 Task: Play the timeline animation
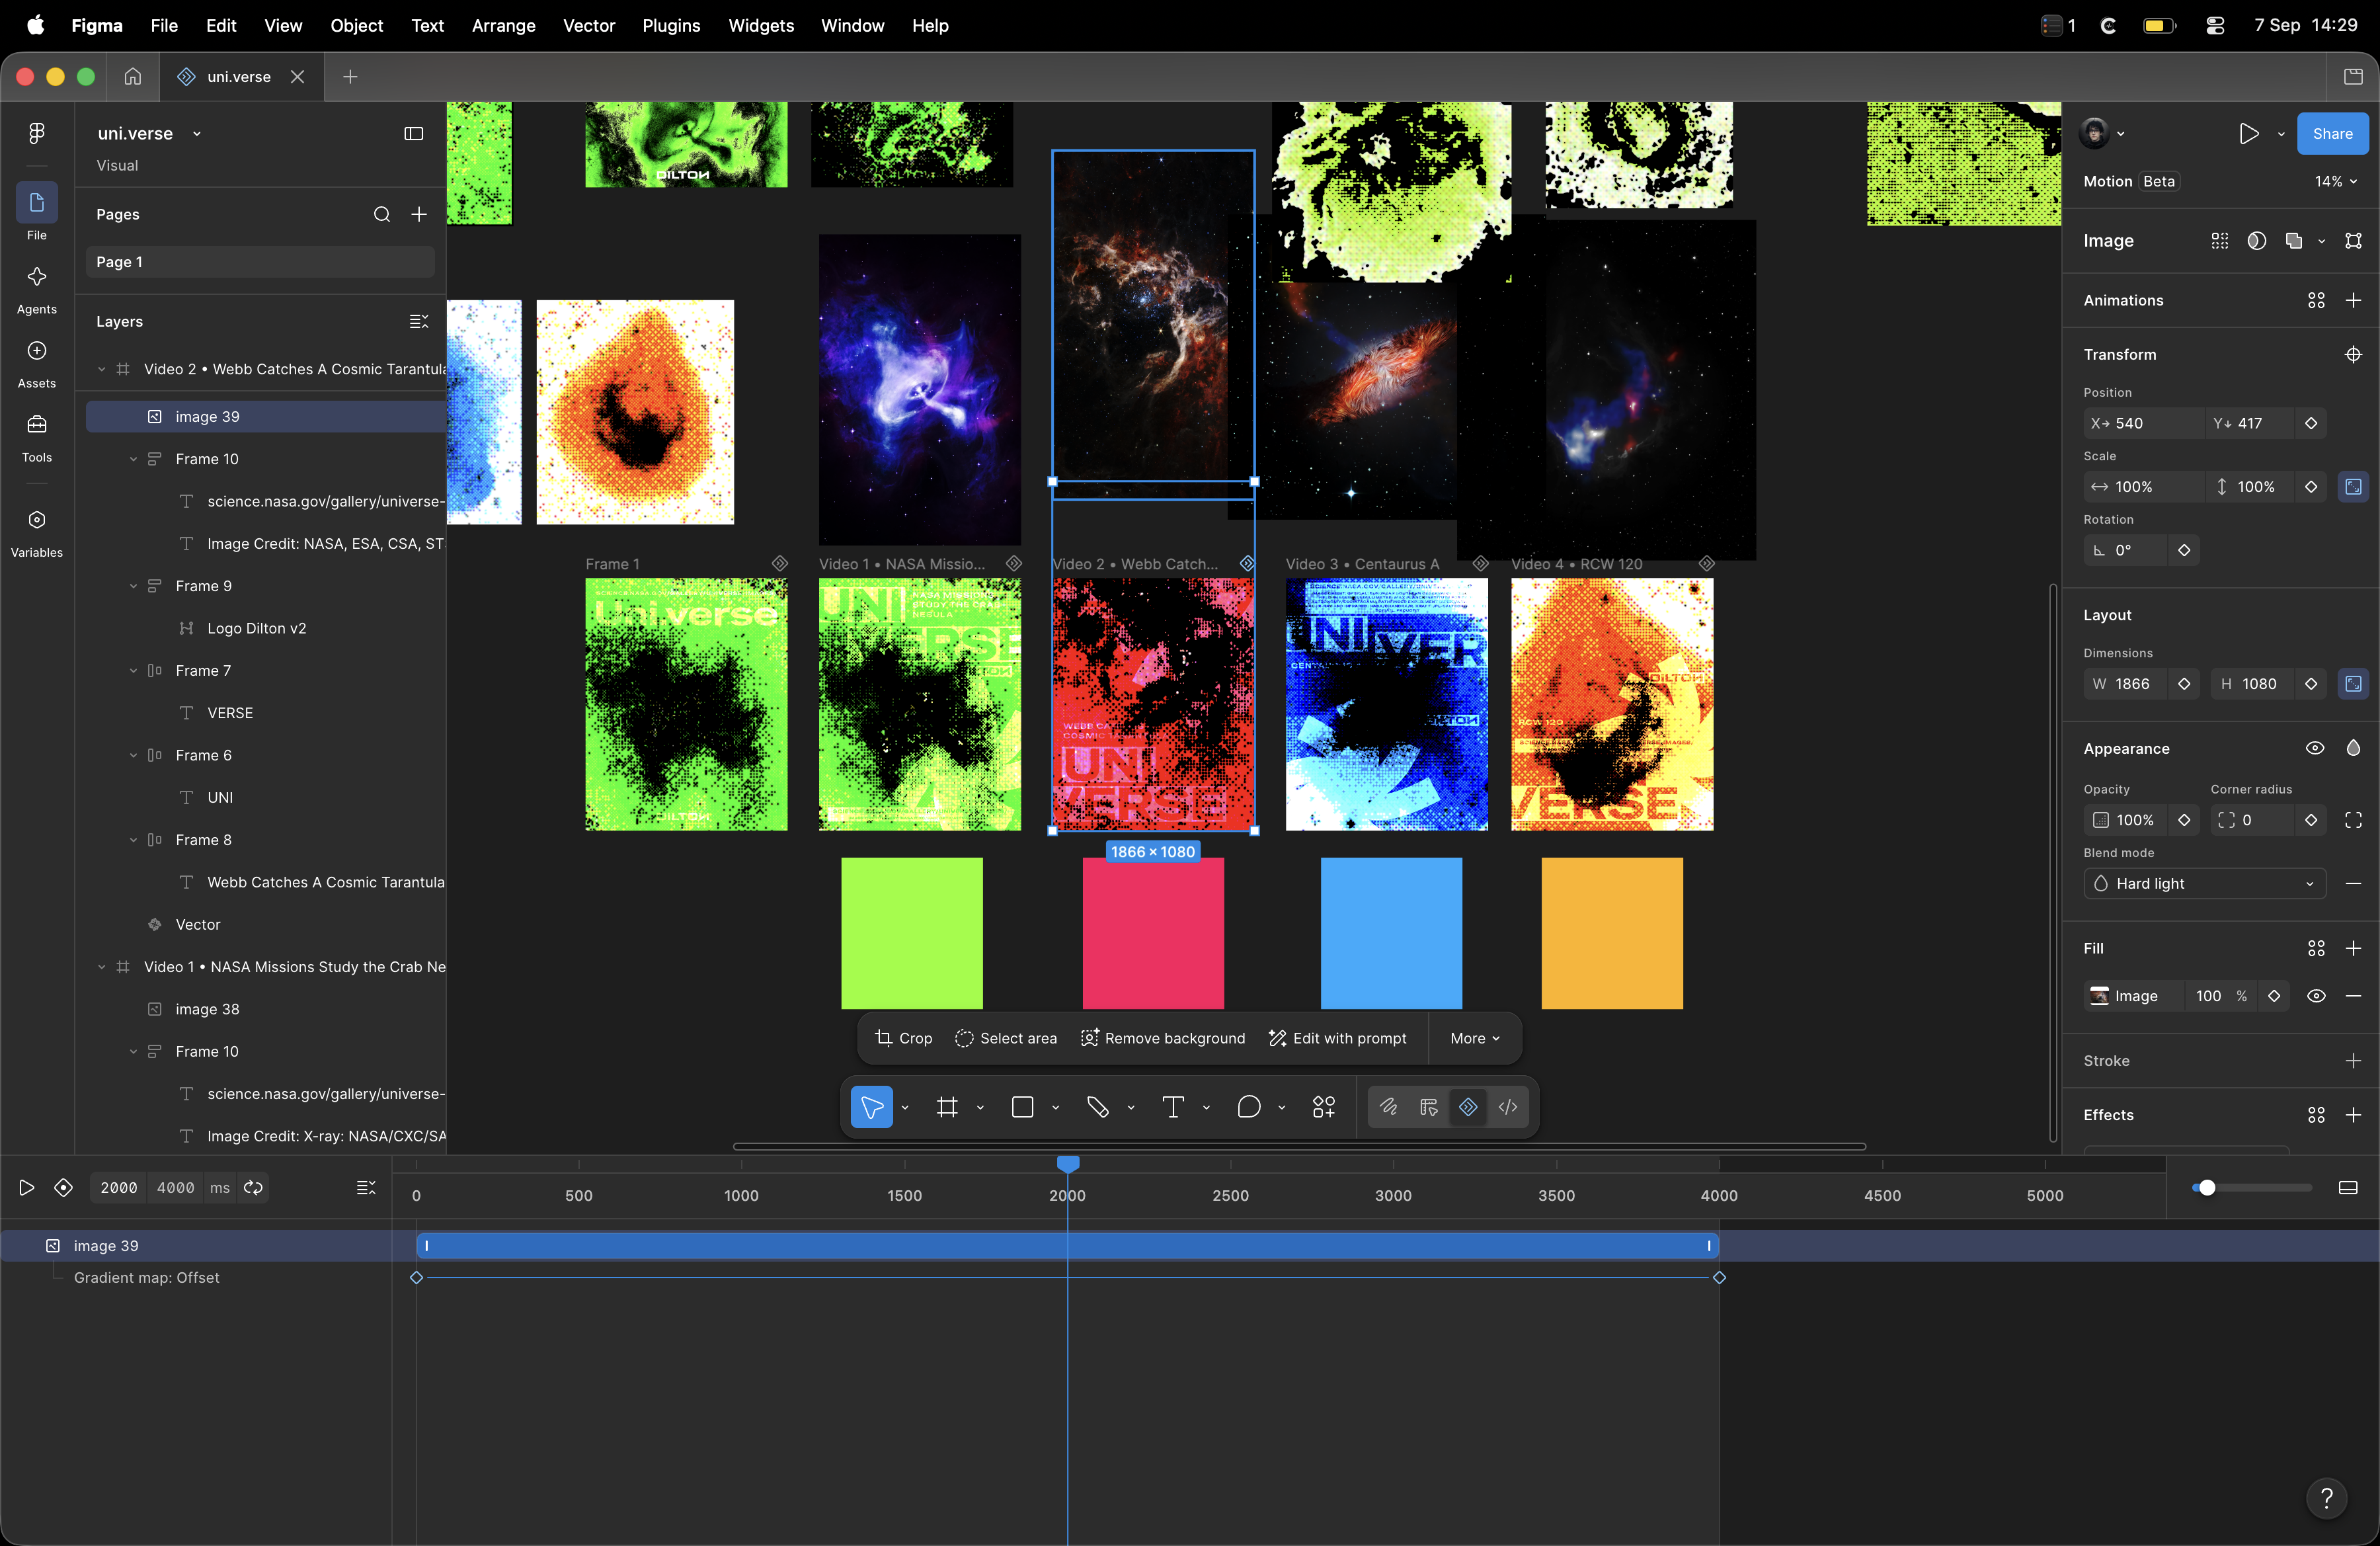(x=27, y=1188)
